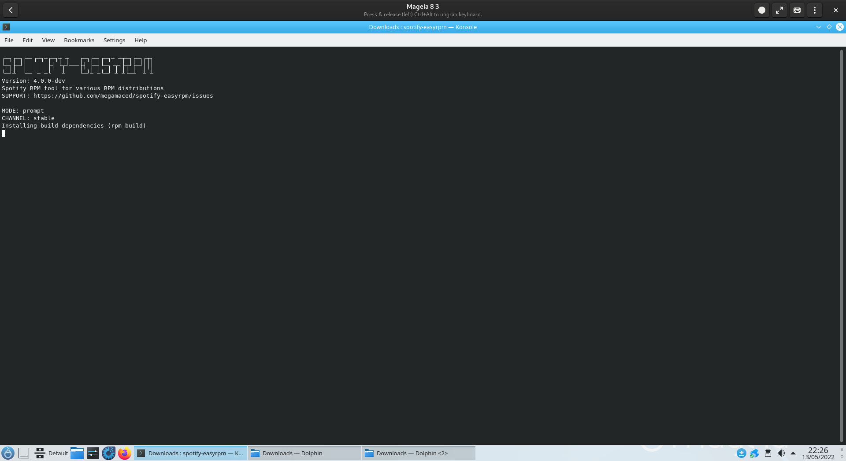
Task: Toggle fullscreen in the VM viewer
Action: click(779, 10)
